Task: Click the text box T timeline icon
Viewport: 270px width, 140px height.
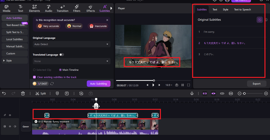Action: point(67,93)
